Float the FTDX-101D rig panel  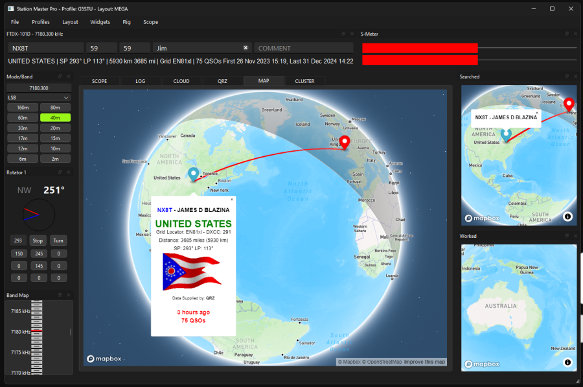[x=343, y=34]
